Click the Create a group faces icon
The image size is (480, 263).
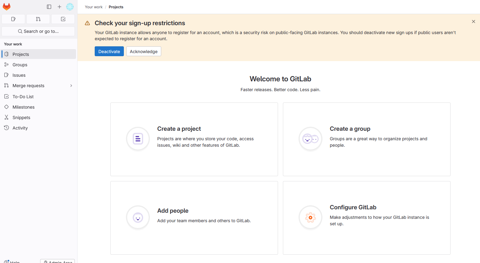click(310, 139)
